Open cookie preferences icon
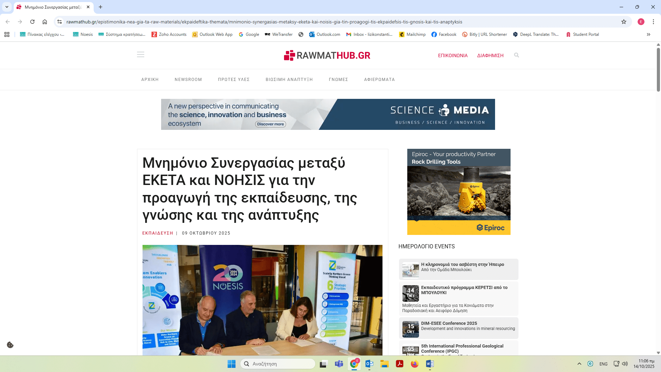The width and height of the screenshot is (661, 372). [x=10, y=345]
